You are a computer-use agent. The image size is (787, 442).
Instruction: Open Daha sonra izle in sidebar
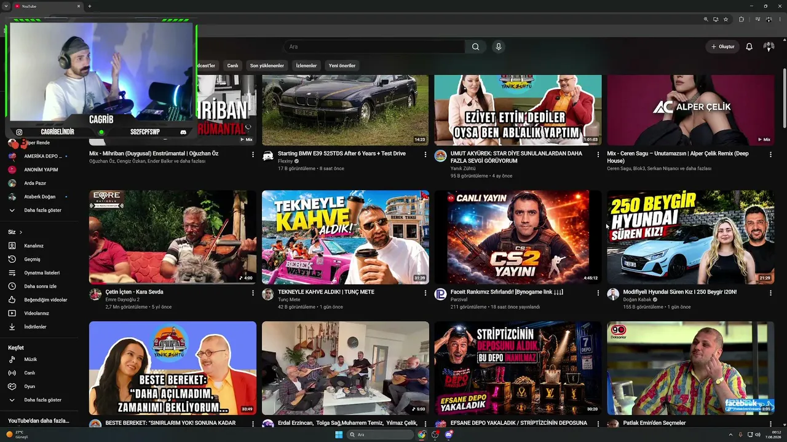(39, 286)
